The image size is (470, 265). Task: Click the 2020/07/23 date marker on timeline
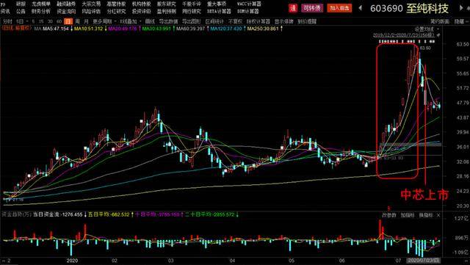tap(423, 261)
